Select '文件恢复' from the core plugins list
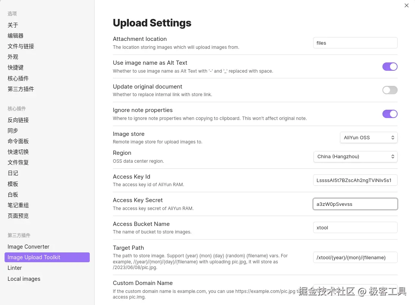 click(18, 162)
